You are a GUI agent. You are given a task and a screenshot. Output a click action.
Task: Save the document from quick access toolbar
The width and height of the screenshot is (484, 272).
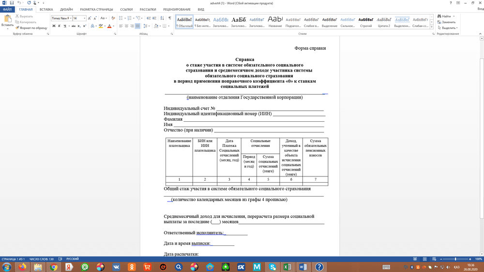point(12,3)
